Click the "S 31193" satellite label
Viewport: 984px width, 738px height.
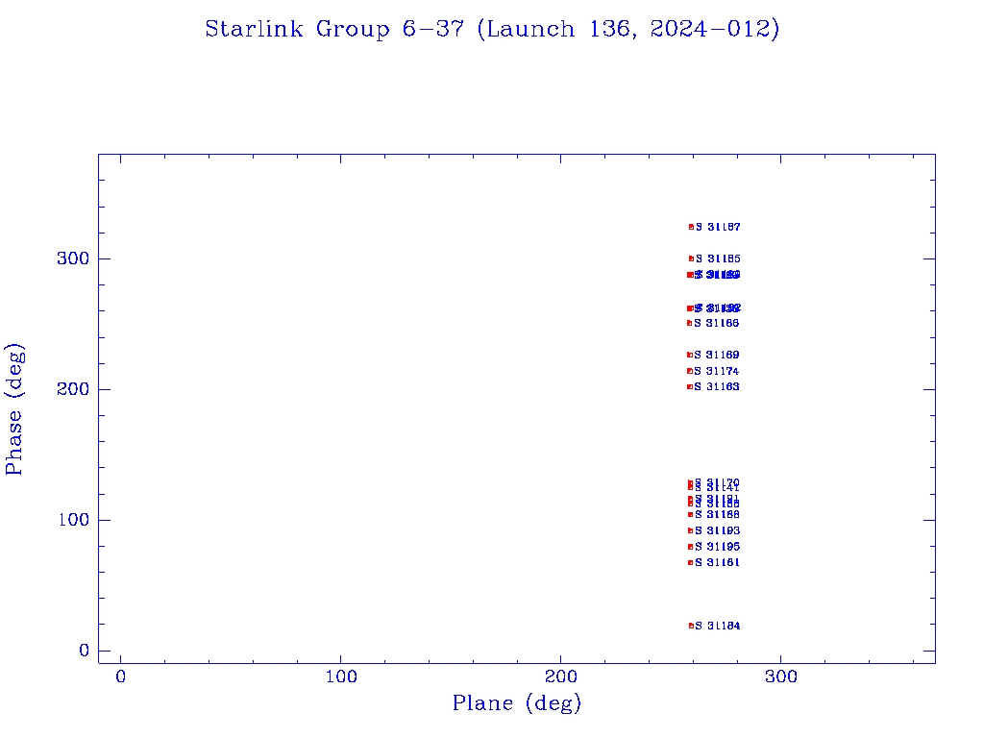[x=717, y=530]
